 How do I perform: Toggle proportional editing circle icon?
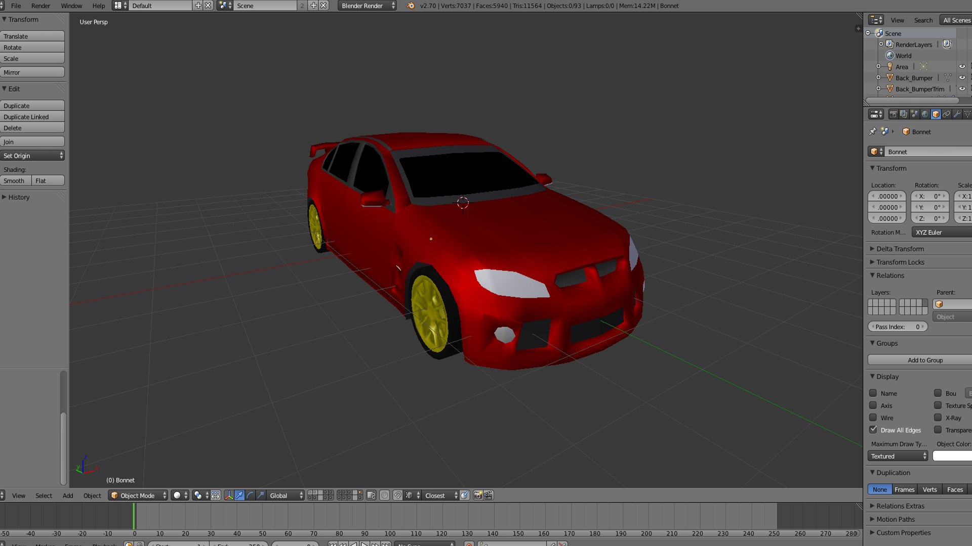click(x=385, y=495)
